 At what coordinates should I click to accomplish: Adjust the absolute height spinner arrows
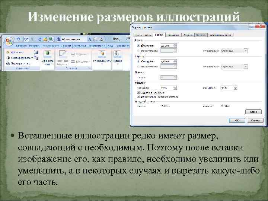tap(175, 46)
